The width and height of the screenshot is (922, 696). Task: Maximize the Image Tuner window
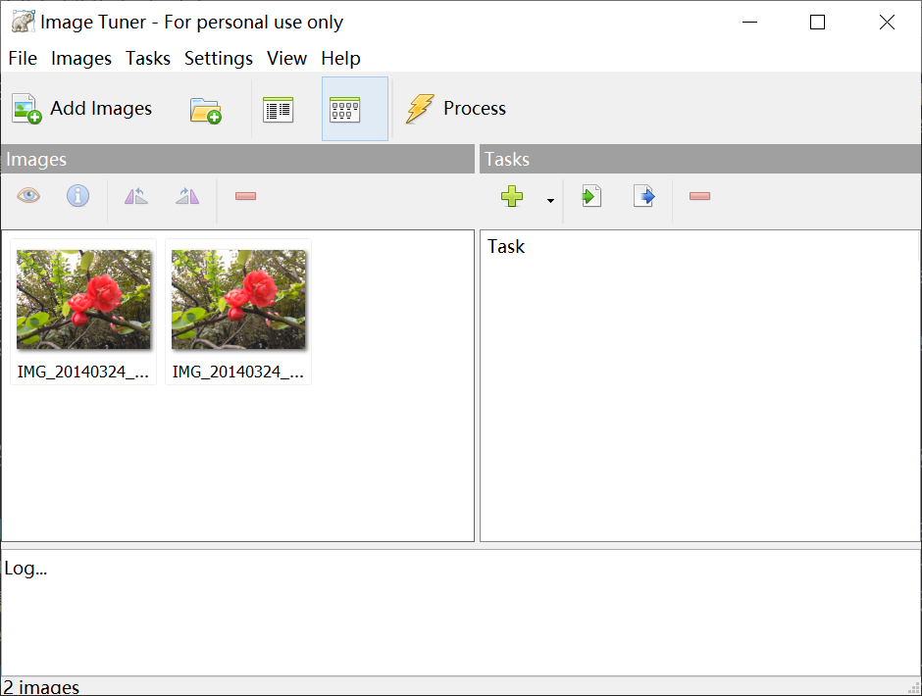click(817, 23)
